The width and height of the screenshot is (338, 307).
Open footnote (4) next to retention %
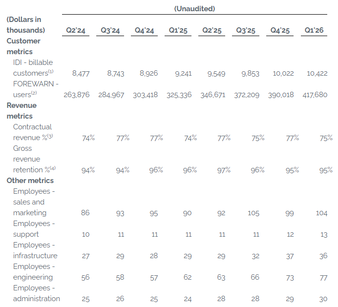pyautogui.click(x=53, y=168)
